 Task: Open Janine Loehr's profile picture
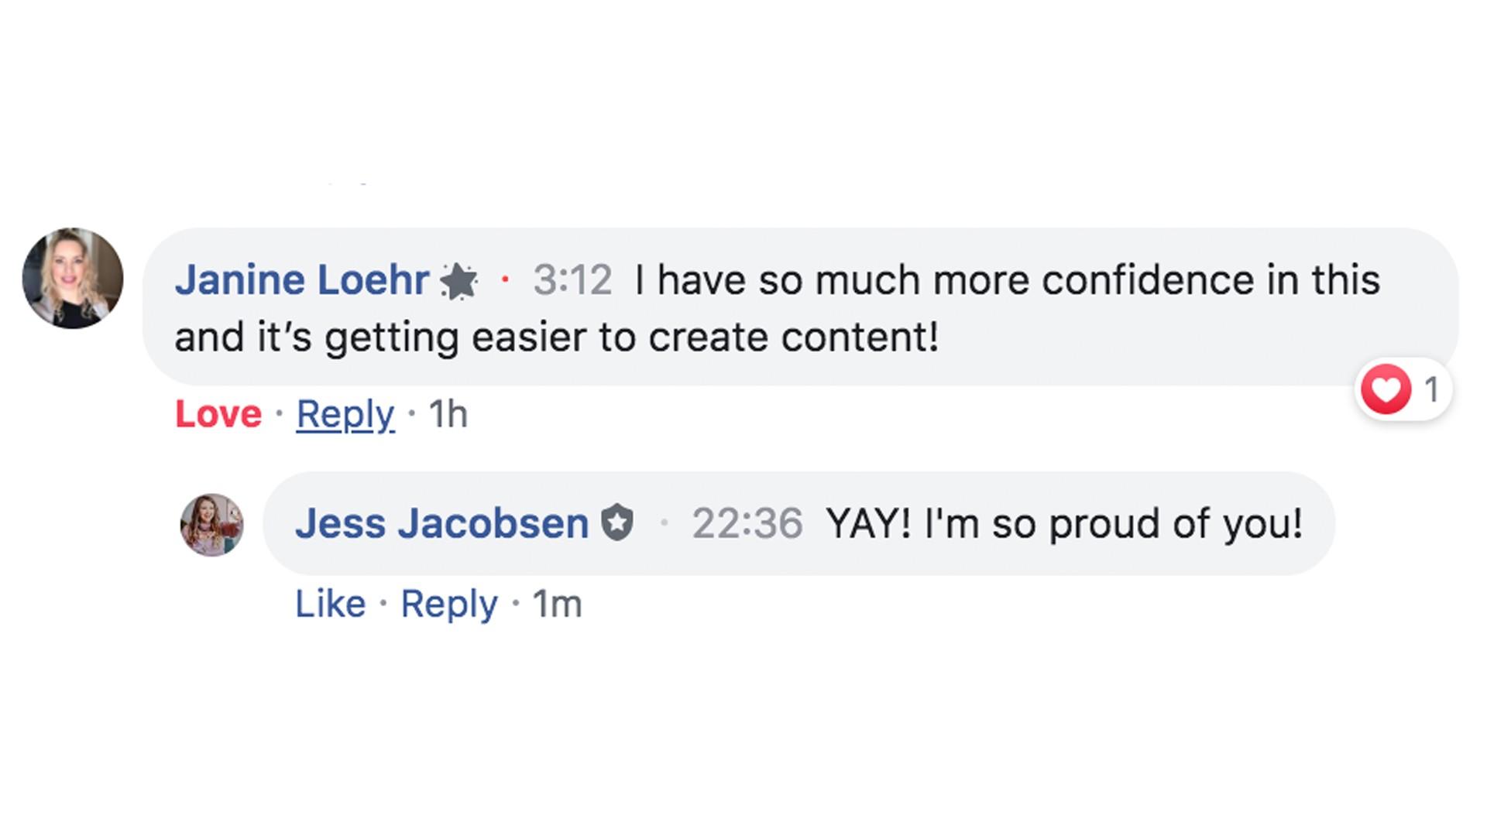tap(73, 278)
